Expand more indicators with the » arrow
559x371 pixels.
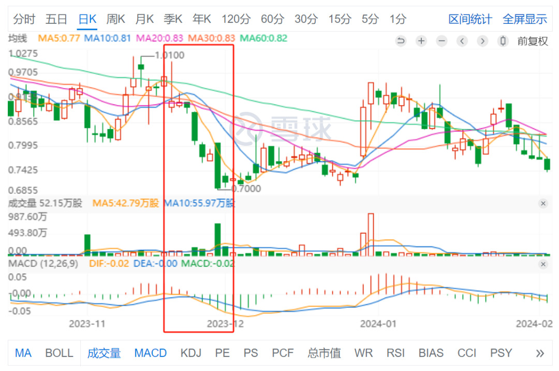coord(540,353)
